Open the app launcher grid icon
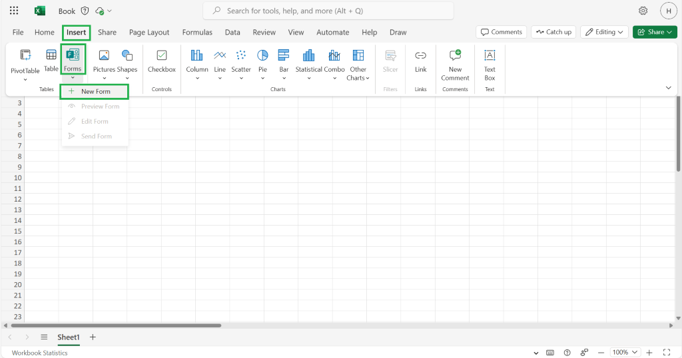 pyautogui.click(x=14, y=11)
